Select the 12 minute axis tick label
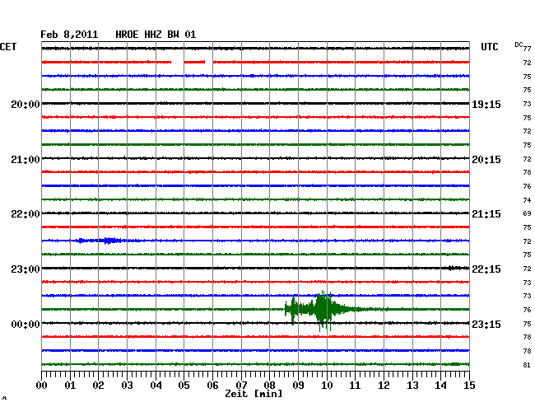 [x=384, y=386]
